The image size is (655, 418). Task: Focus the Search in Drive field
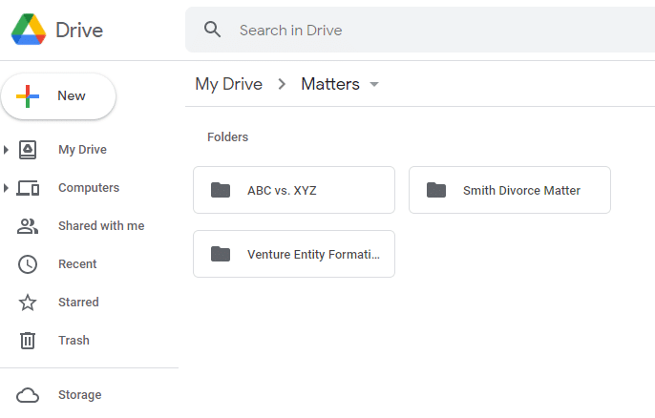tap(420, 30)
